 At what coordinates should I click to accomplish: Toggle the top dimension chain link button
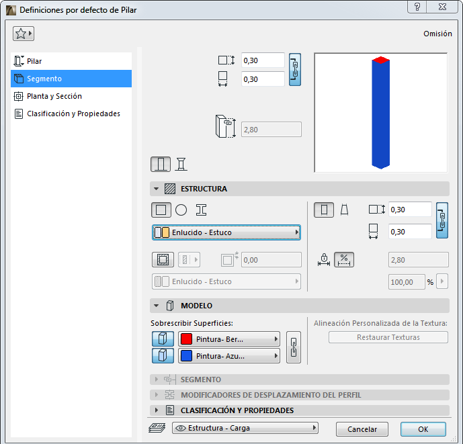click(295, 70)
